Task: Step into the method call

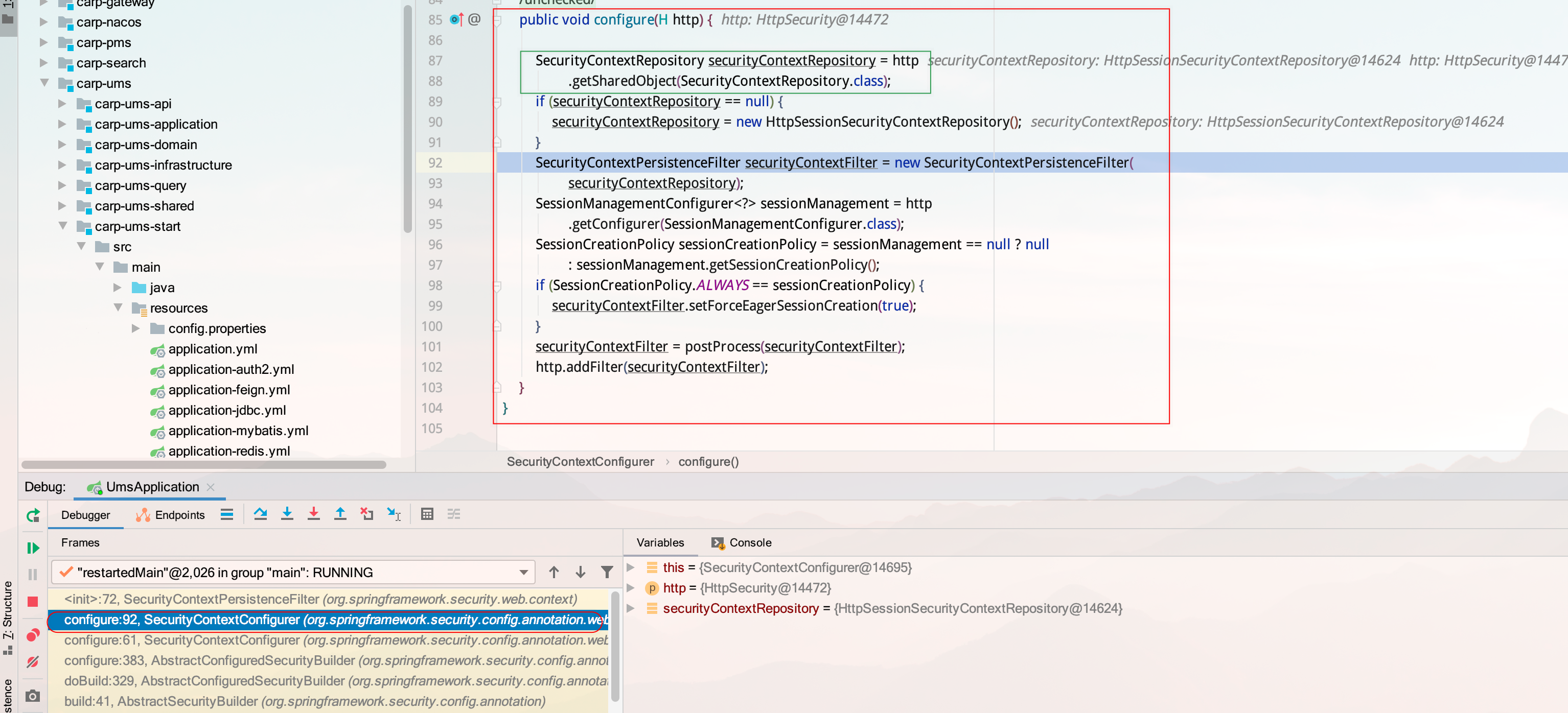Action: pos(287,514)
